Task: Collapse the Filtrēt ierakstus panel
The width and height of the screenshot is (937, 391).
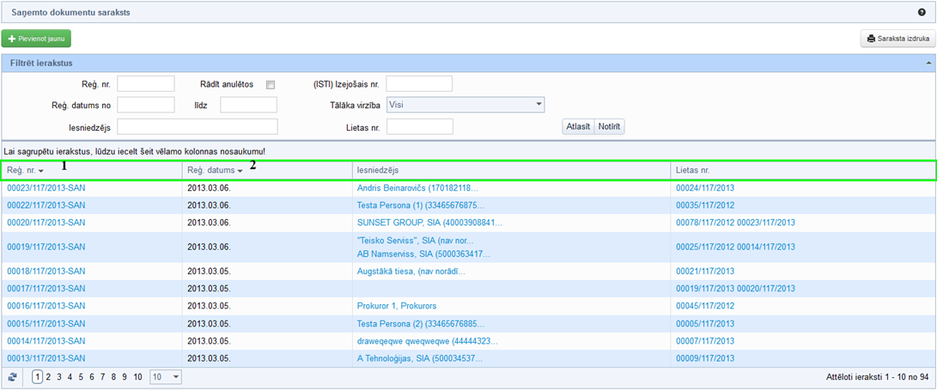Action: tap(928, 64)
